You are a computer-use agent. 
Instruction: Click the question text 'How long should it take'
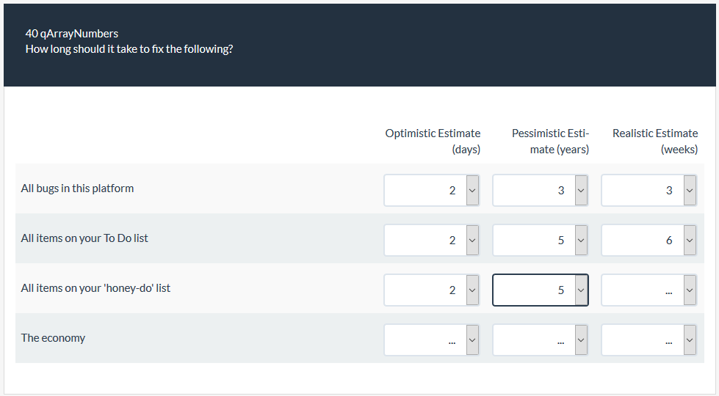coord(129,50)
